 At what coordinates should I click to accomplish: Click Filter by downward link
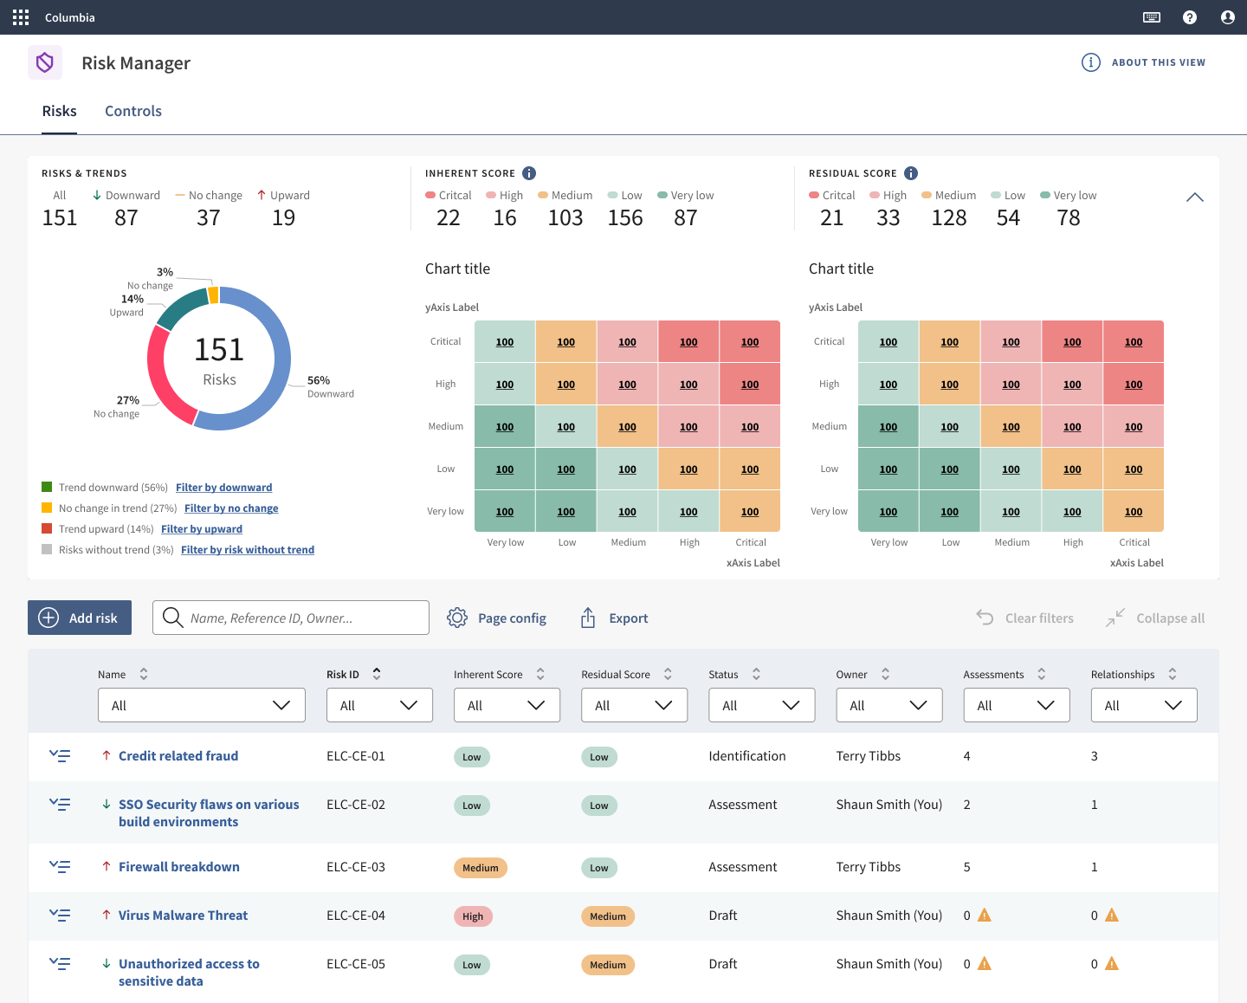point(224,488)
